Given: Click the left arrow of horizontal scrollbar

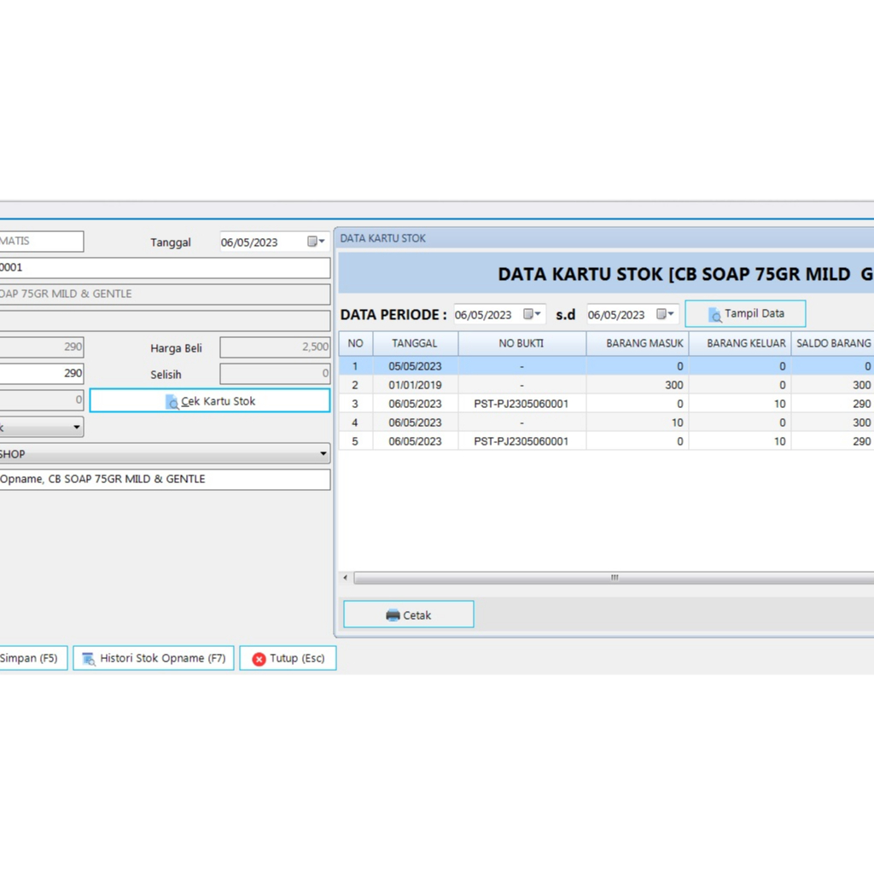Looking at the screenshot, I should click(x=346, y=578).
